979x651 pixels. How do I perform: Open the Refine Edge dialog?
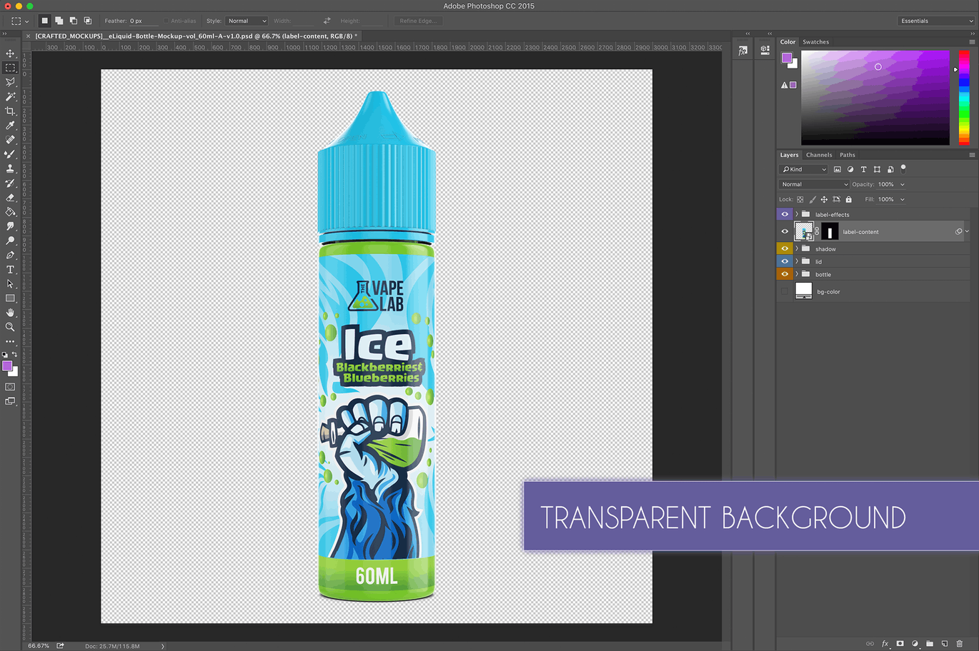click(x=417, y=21)
